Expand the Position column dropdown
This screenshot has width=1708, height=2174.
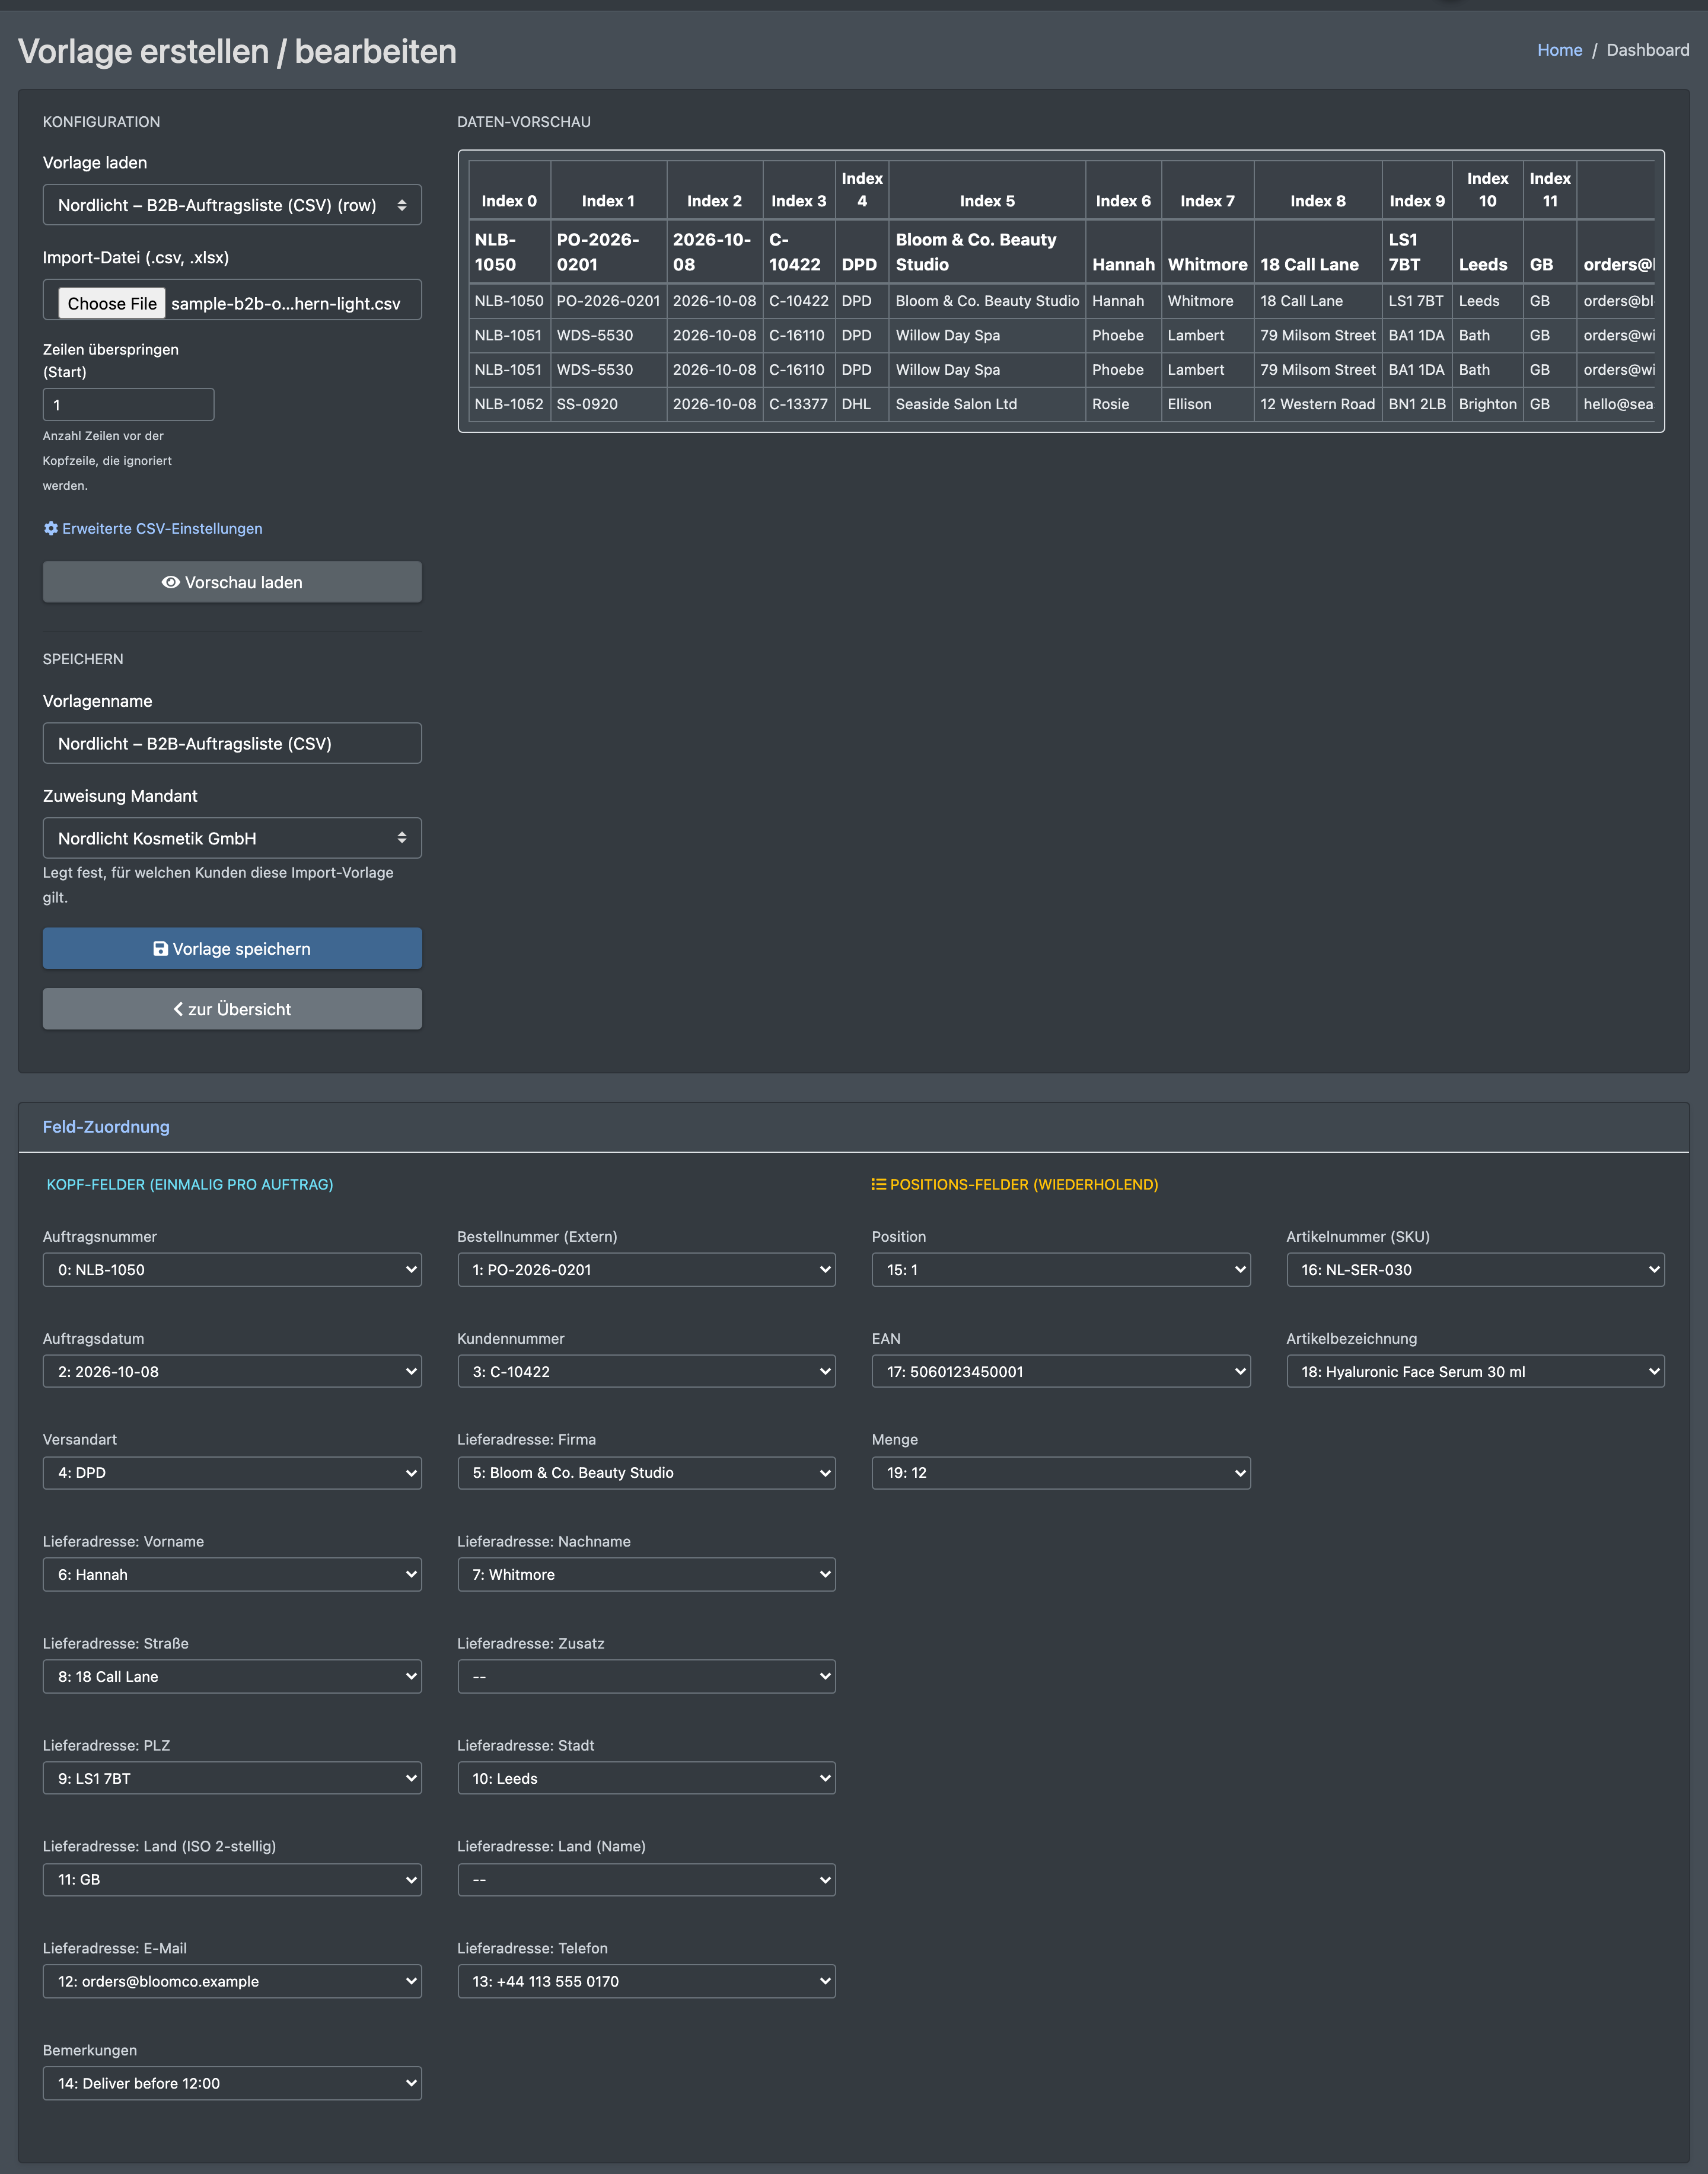[1061, 1270]
